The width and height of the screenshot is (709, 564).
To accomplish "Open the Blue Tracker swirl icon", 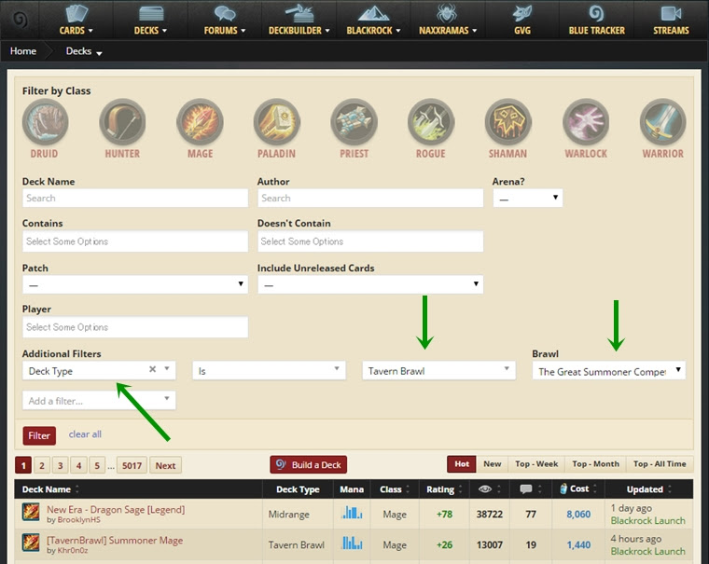I will [x=596, y=14].
